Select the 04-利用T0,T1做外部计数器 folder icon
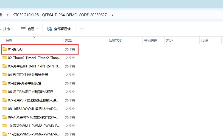The width and height of the screenshot is (223, 136). [x=5, y=75]
